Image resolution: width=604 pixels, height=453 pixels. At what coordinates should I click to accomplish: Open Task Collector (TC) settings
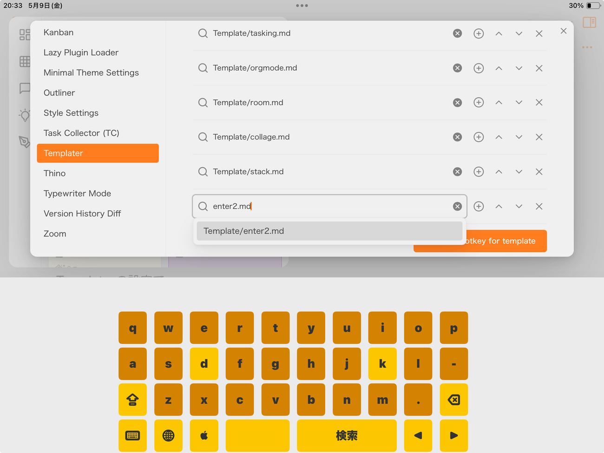point(98,133)
